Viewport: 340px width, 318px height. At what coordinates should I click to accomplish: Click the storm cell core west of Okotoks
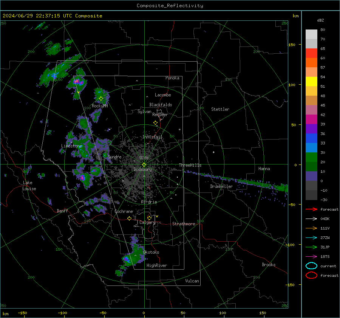[126, 259]
